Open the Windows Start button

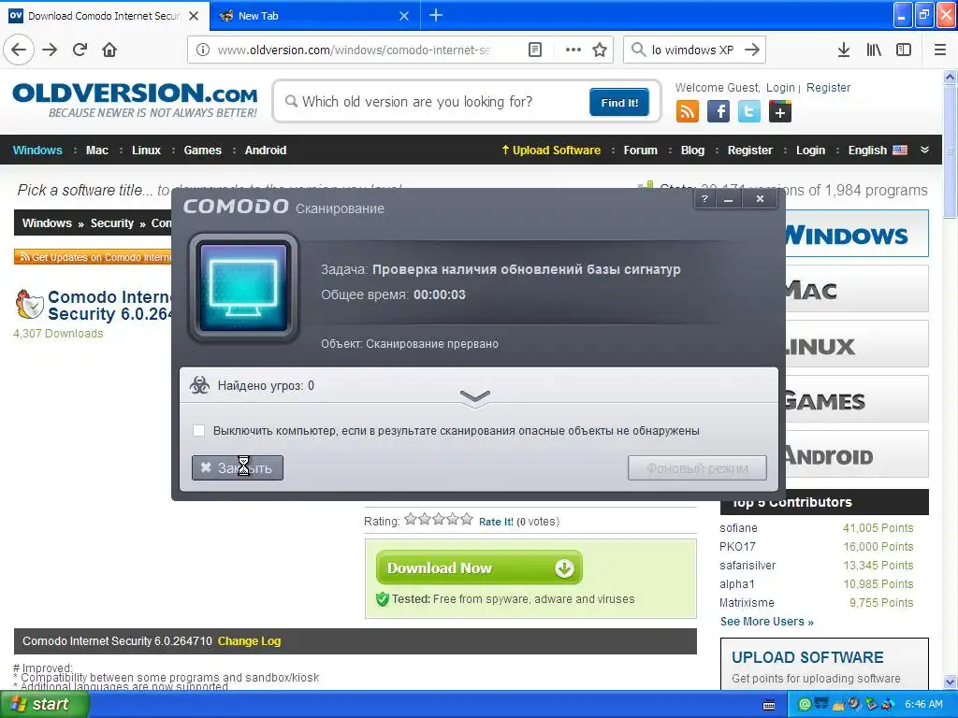click(x=43, y=704)
